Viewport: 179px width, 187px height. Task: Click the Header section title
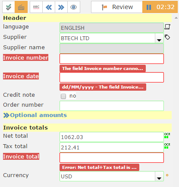point(15,18)
